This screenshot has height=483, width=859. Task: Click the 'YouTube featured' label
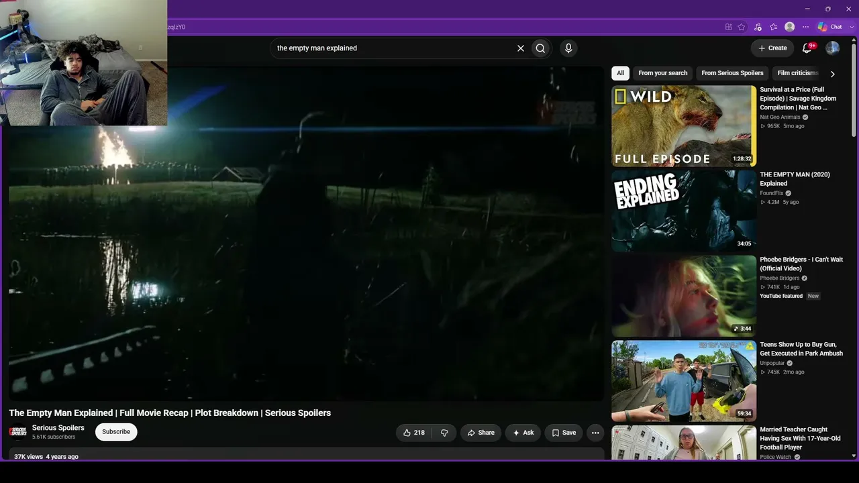pos(781,296)
